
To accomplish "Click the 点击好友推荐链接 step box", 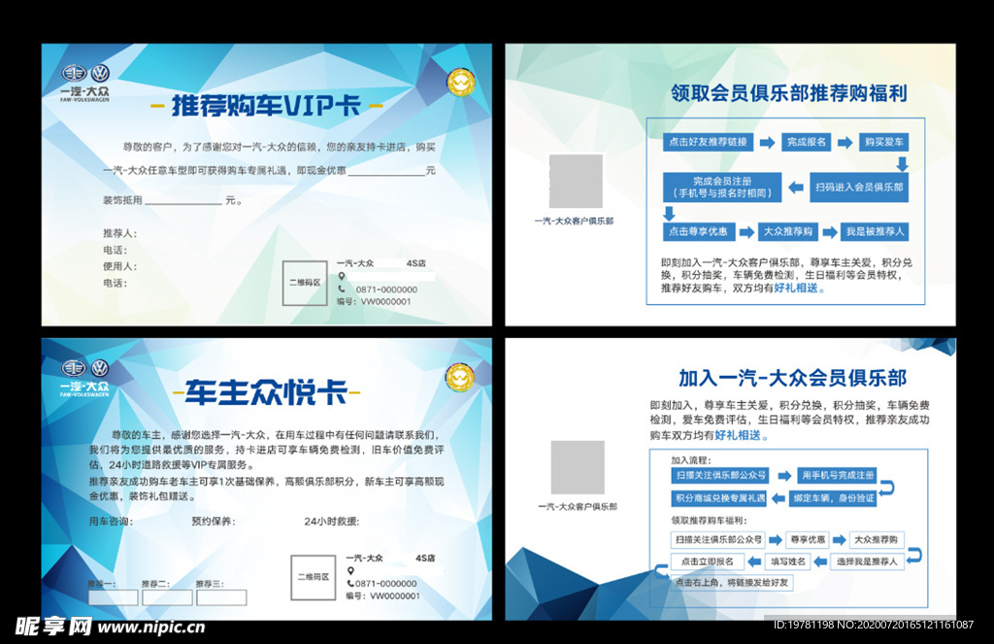I will (x=708, y=142).
